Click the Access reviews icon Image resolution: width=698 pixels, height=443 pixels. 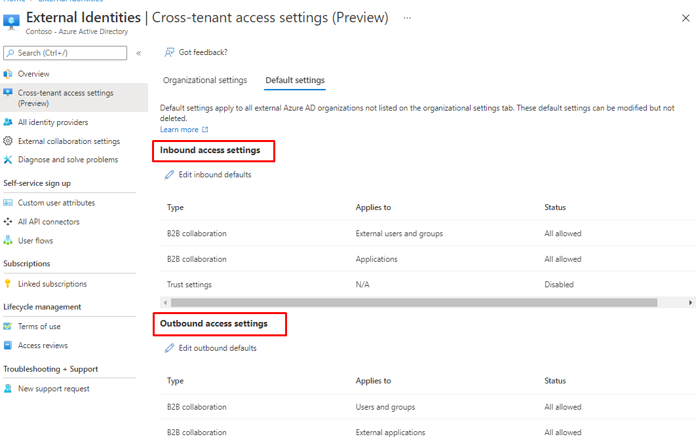(x=8, y=346)
